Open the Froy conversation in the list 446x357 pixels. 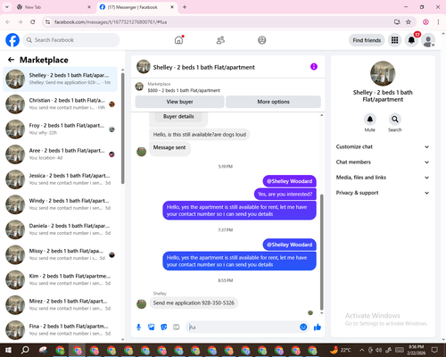[x=60, y=129]
